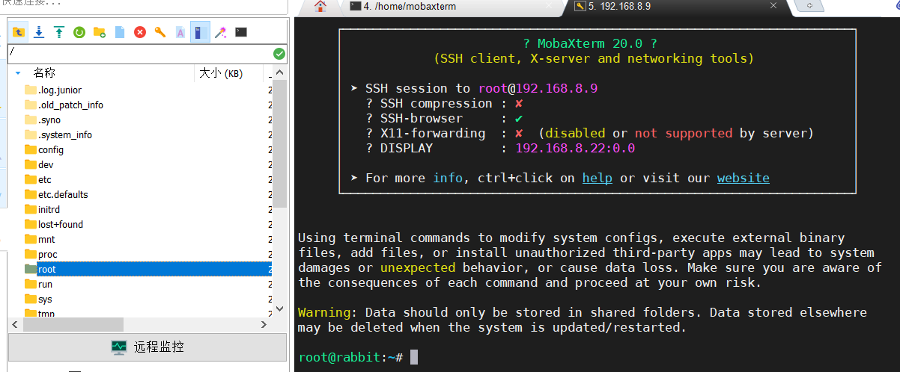This screenshot has height=372, width=900.
Task: Click the red delete icon
Action: click(139, 32)
